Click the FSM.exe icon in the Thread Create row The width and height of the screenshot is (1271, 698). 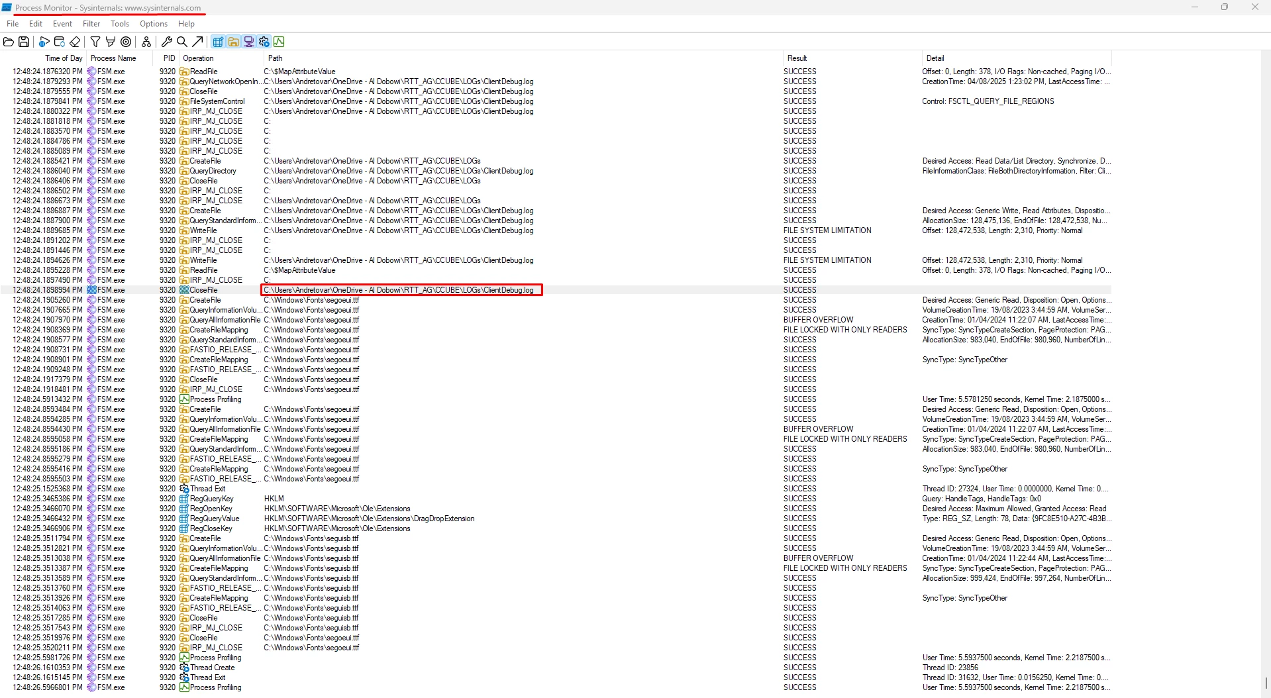click(91, 668)
